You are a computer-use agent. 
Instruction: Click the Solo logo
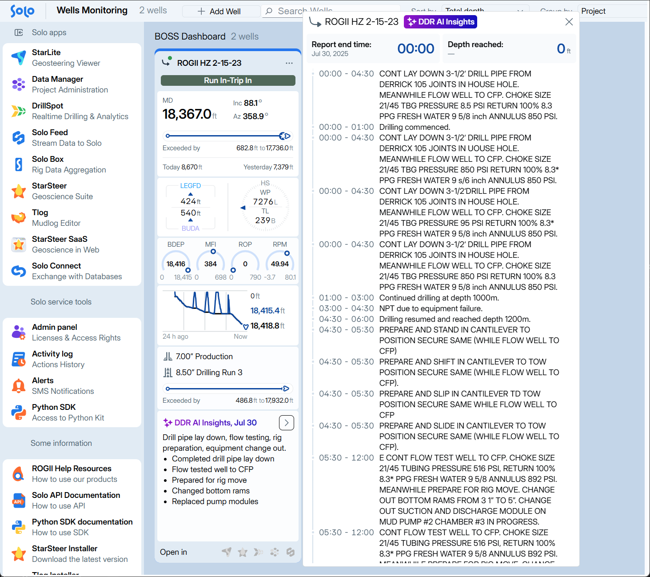[x=22, y=11]
